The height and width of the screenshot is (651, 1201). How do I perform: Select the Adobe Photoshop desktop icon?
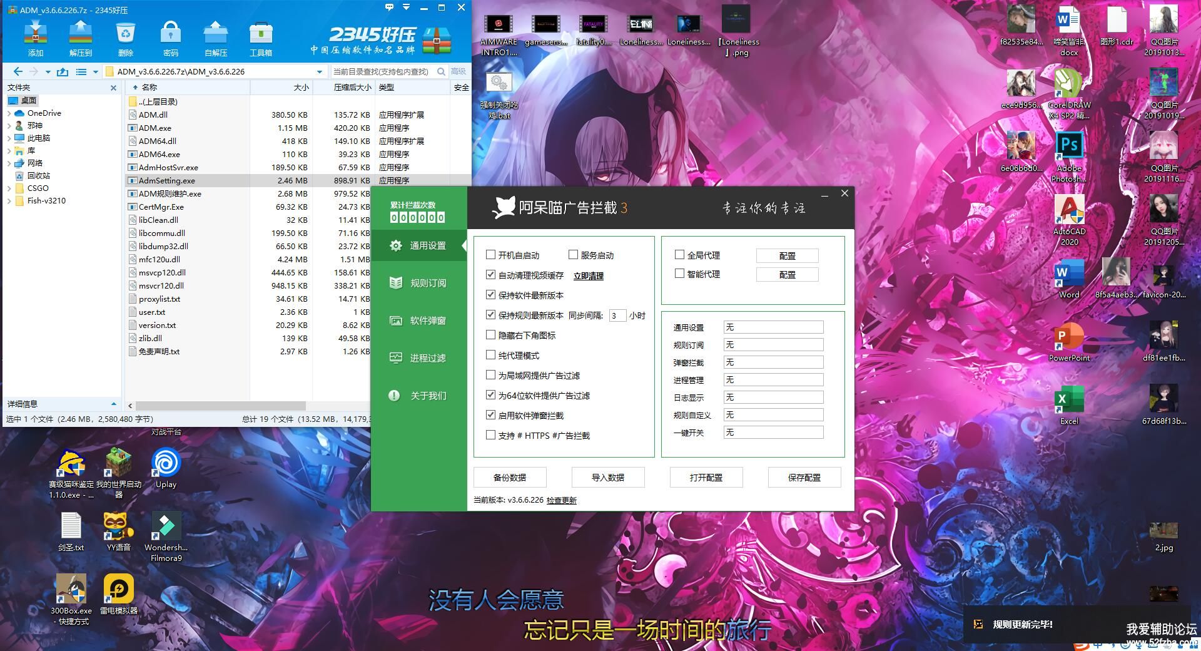[1069, 147]
